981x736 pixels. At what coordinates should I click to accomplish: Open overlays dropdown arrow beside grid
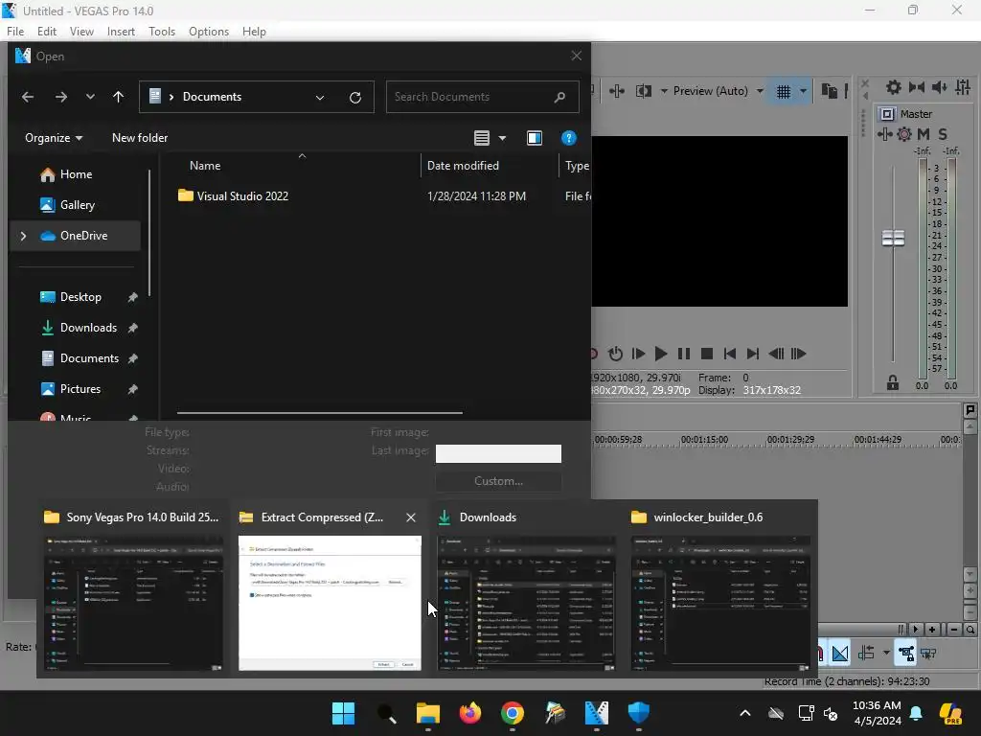pyautogui.click(x=804, y=92)
